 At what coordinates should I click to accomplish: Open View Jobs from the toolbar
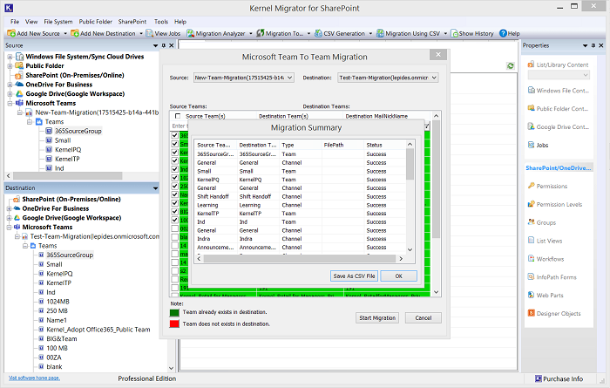point(160,33)
